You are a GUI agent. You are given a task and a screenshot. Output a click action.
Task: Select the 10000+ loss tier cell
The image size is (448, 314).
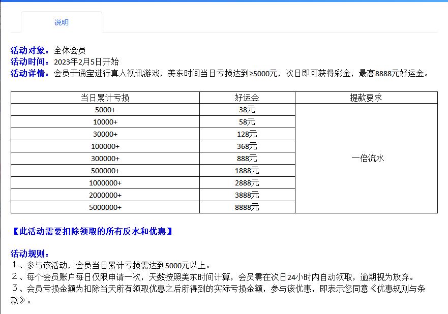pyautogui.click(x=105, y=122)
